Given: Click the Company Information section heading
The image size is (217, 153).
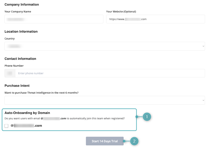Looking at the screenshot, I should tap(22, 5).
